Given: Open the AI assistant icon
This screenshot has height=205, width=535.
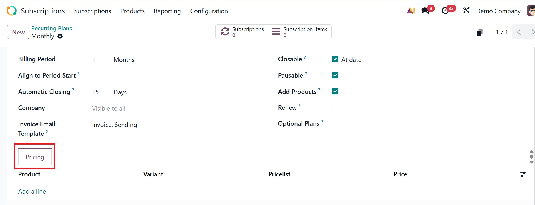Looking at the screenshot, I should [411, 11].
